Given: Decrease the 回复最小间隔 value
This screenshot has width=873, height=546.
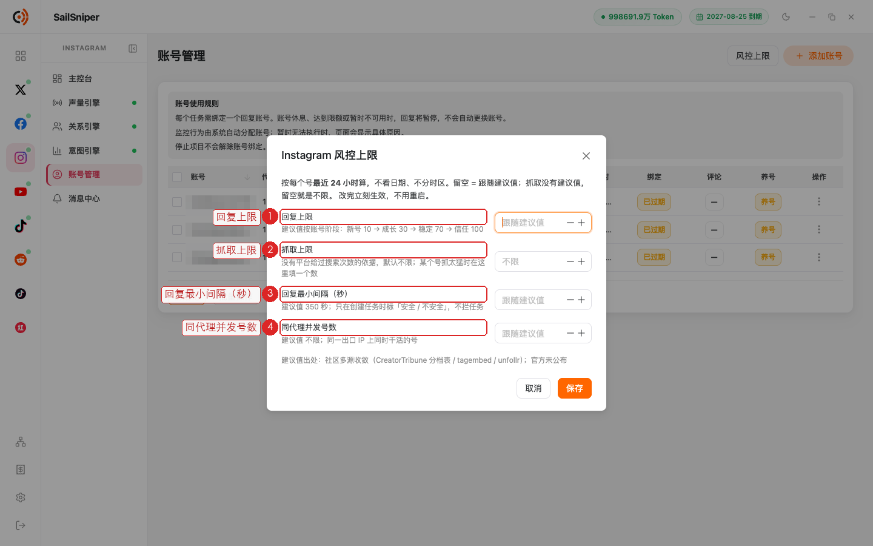Looking at the screenshot, I should point(570,300).
